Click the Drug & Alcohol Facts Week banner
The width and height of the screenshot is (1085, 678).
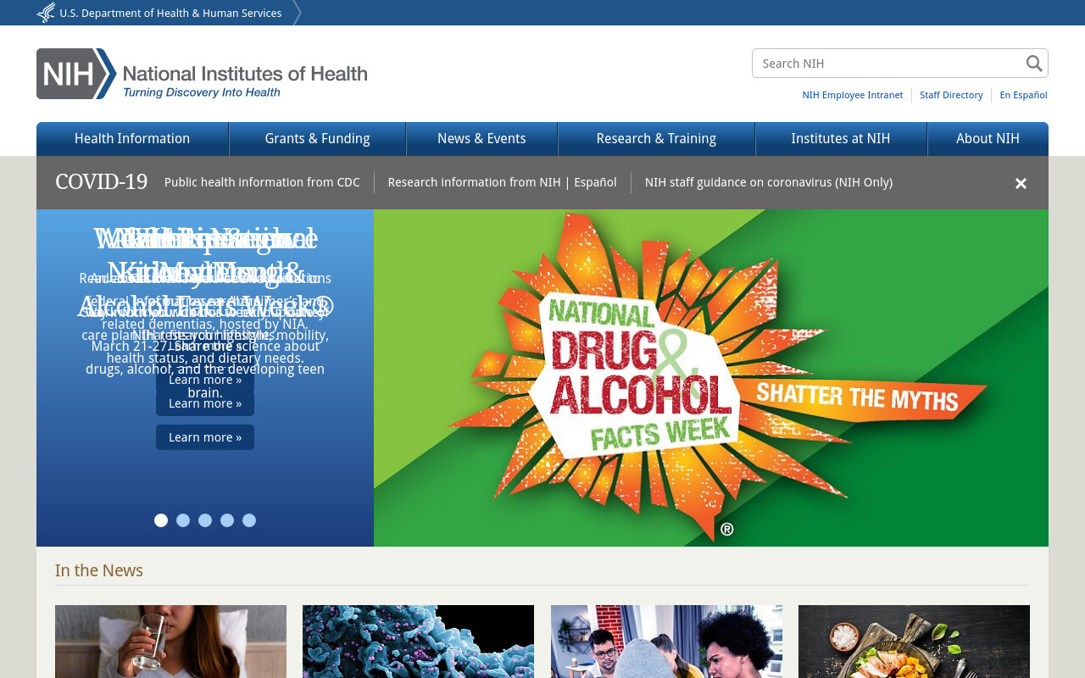[x=711, y=378]
